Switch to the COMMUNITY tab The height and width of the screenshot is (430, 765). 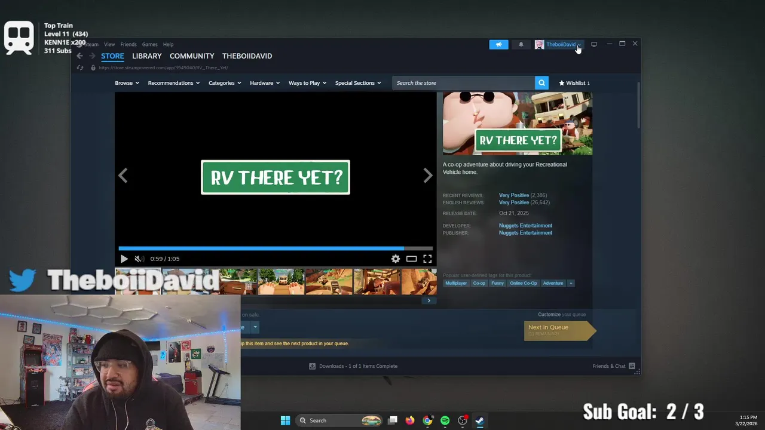pos(192,56)
